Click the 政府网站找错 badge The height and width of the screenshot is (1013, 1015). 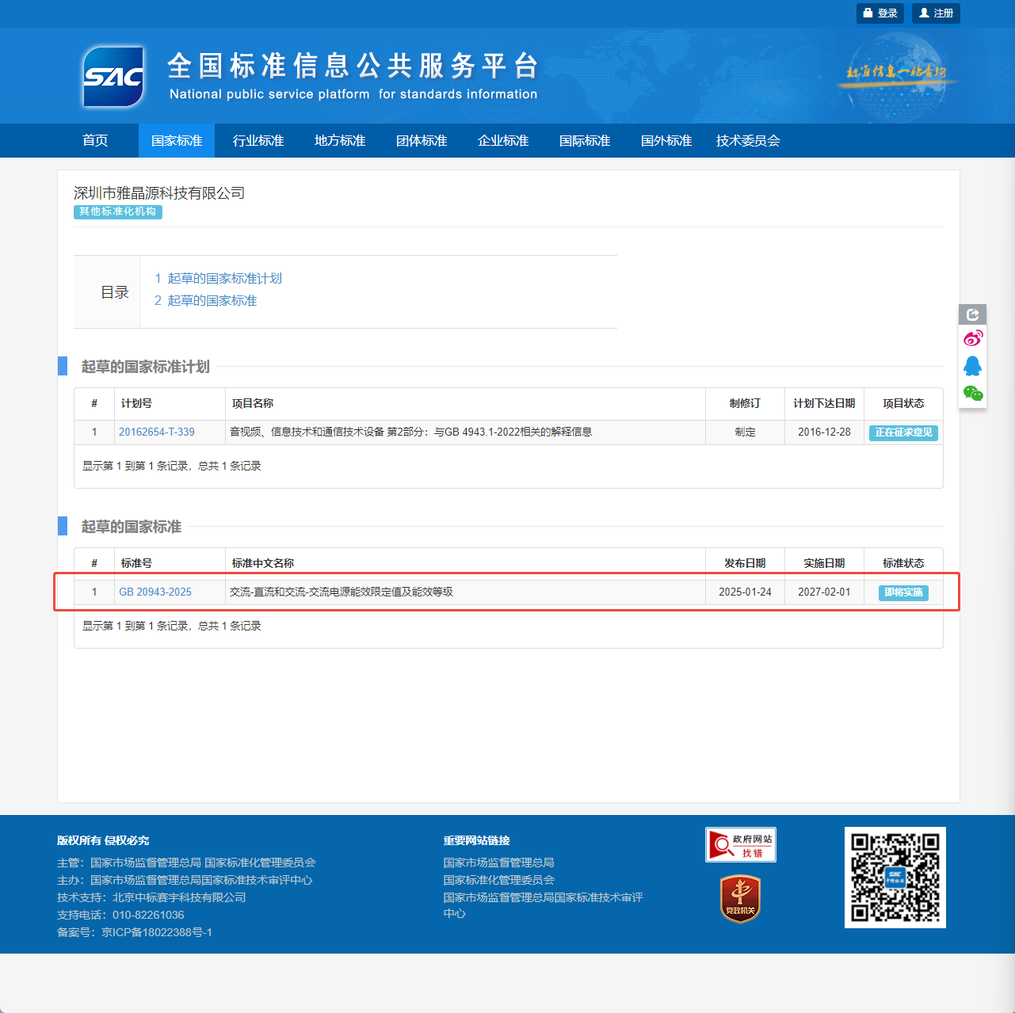tap(740, 845)
